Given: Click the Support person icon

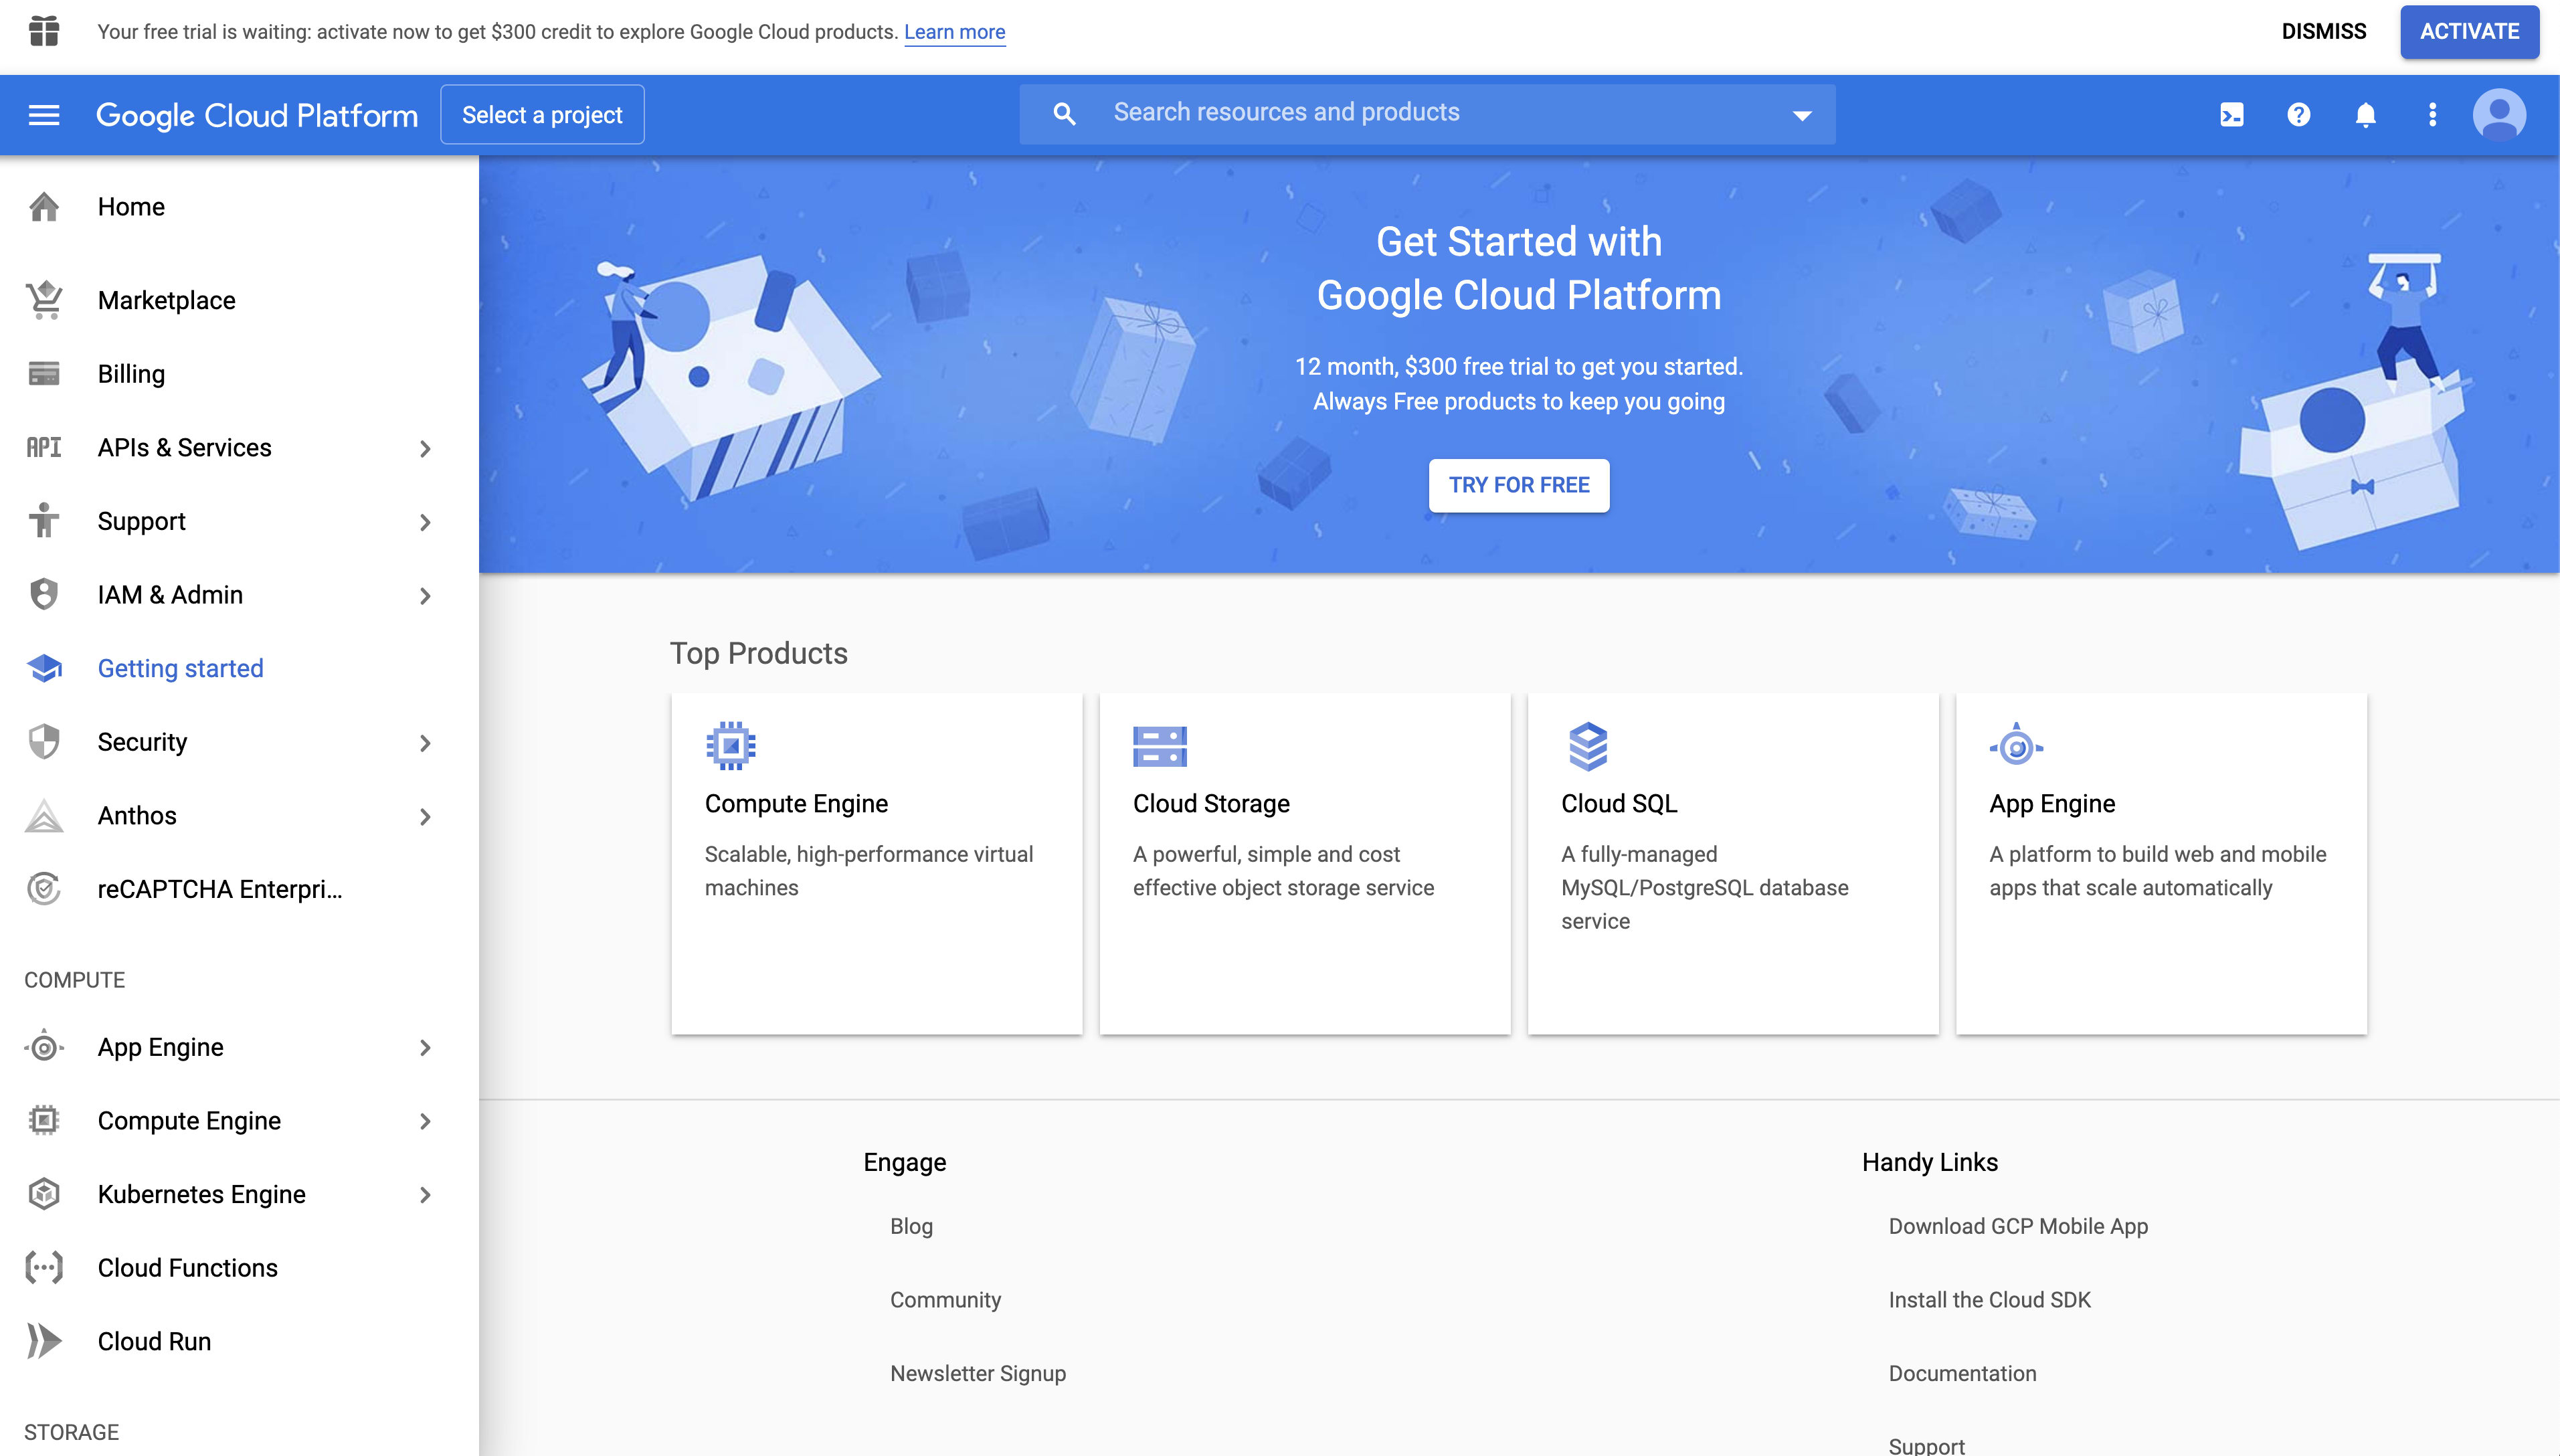Looking at the screenshot, I should coord(44,521).
